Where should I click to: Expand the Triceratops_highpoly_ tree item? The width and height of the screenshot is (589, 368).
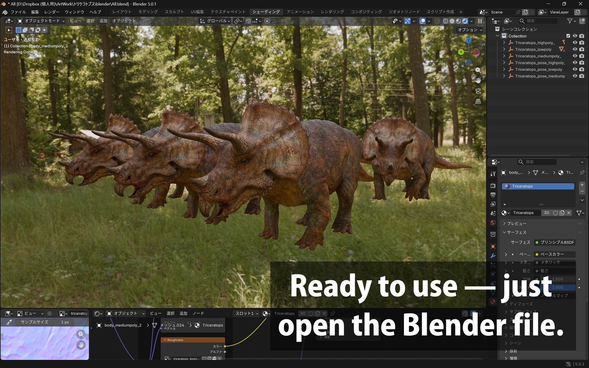pyautogui.click(x=504, y=43)
